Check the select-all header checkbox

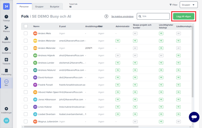tap(26, 26)
